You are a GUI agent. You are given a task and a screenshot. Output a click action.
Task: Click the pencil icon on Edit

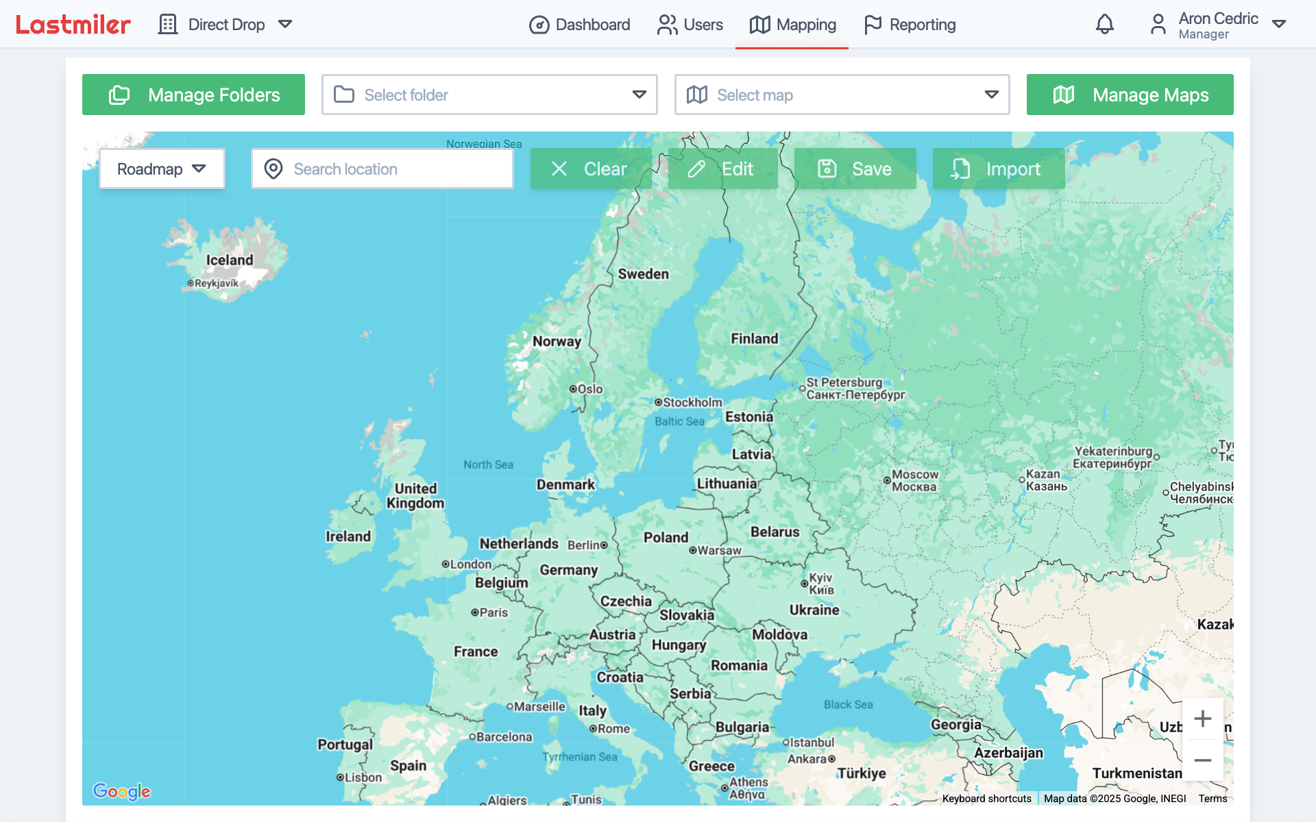click(x=696, y=169)
